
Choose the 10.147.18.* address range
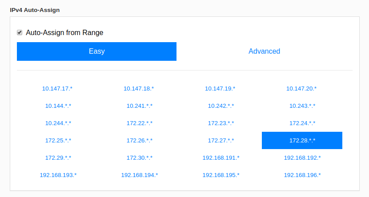pos(139,89)
